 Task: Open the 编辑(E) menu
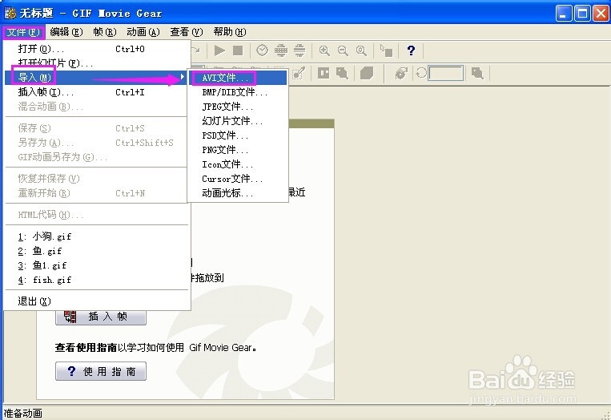66,32
